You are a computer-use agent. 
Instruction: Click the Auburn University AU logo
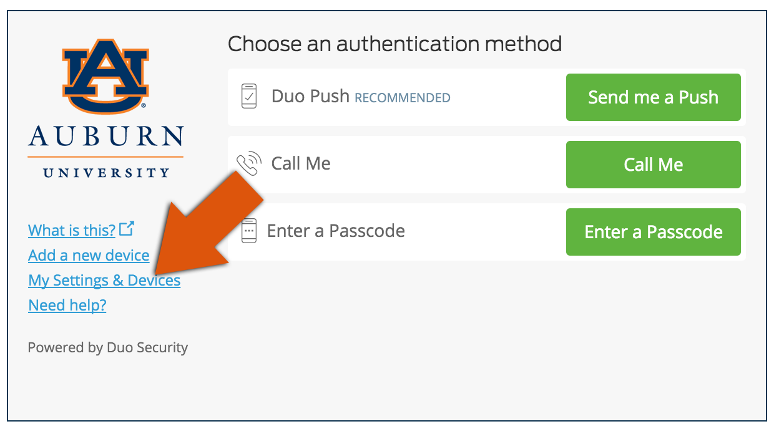click(x=105, y=77)
